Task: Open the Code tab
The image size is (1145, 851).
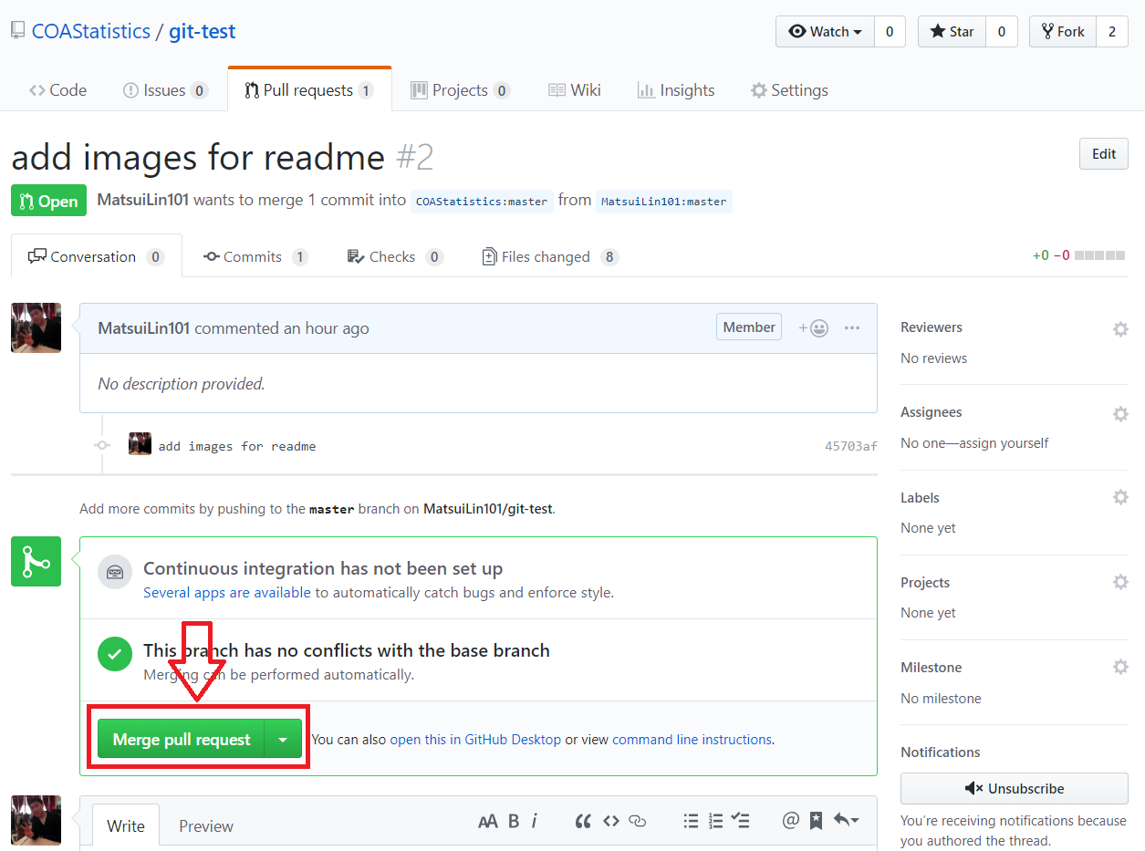Action: click(x=57, y=90)
